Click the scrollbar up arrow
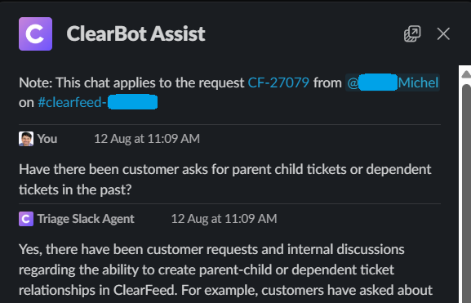This screenshot has height=303, width=471. point(466,74)
